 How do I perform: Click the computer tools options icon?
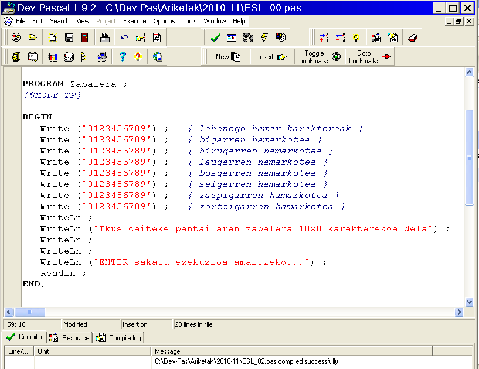coord(102,57)
